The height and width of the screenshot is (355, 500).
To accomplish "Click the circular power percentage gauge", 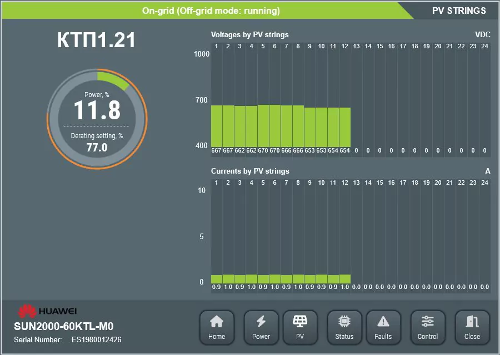I will pos(97,119).
